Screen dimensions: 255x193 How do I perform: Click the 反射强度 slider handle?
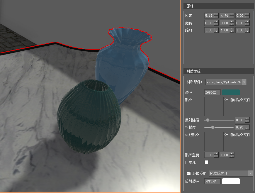coord(208,120)
